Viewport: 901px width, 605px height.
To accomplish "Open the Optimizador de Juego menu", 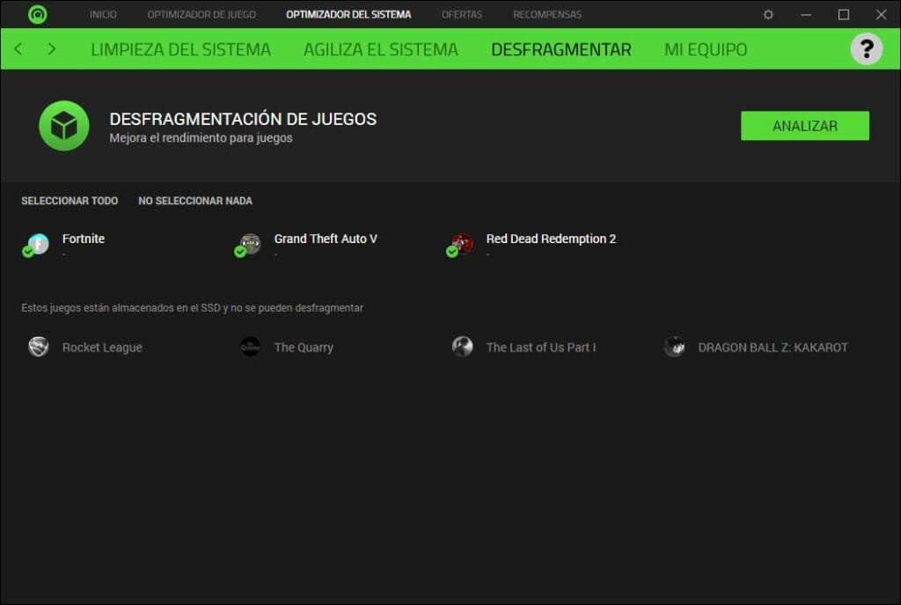I will pyautogui.click(x=201, y=15).
